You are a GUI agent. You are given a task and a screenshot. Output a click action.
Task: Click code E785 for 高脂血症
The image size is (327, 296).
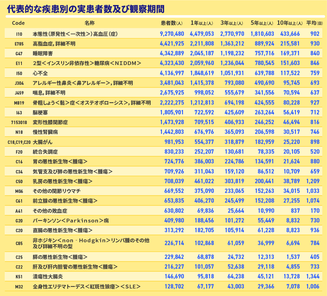coord(19,44)
